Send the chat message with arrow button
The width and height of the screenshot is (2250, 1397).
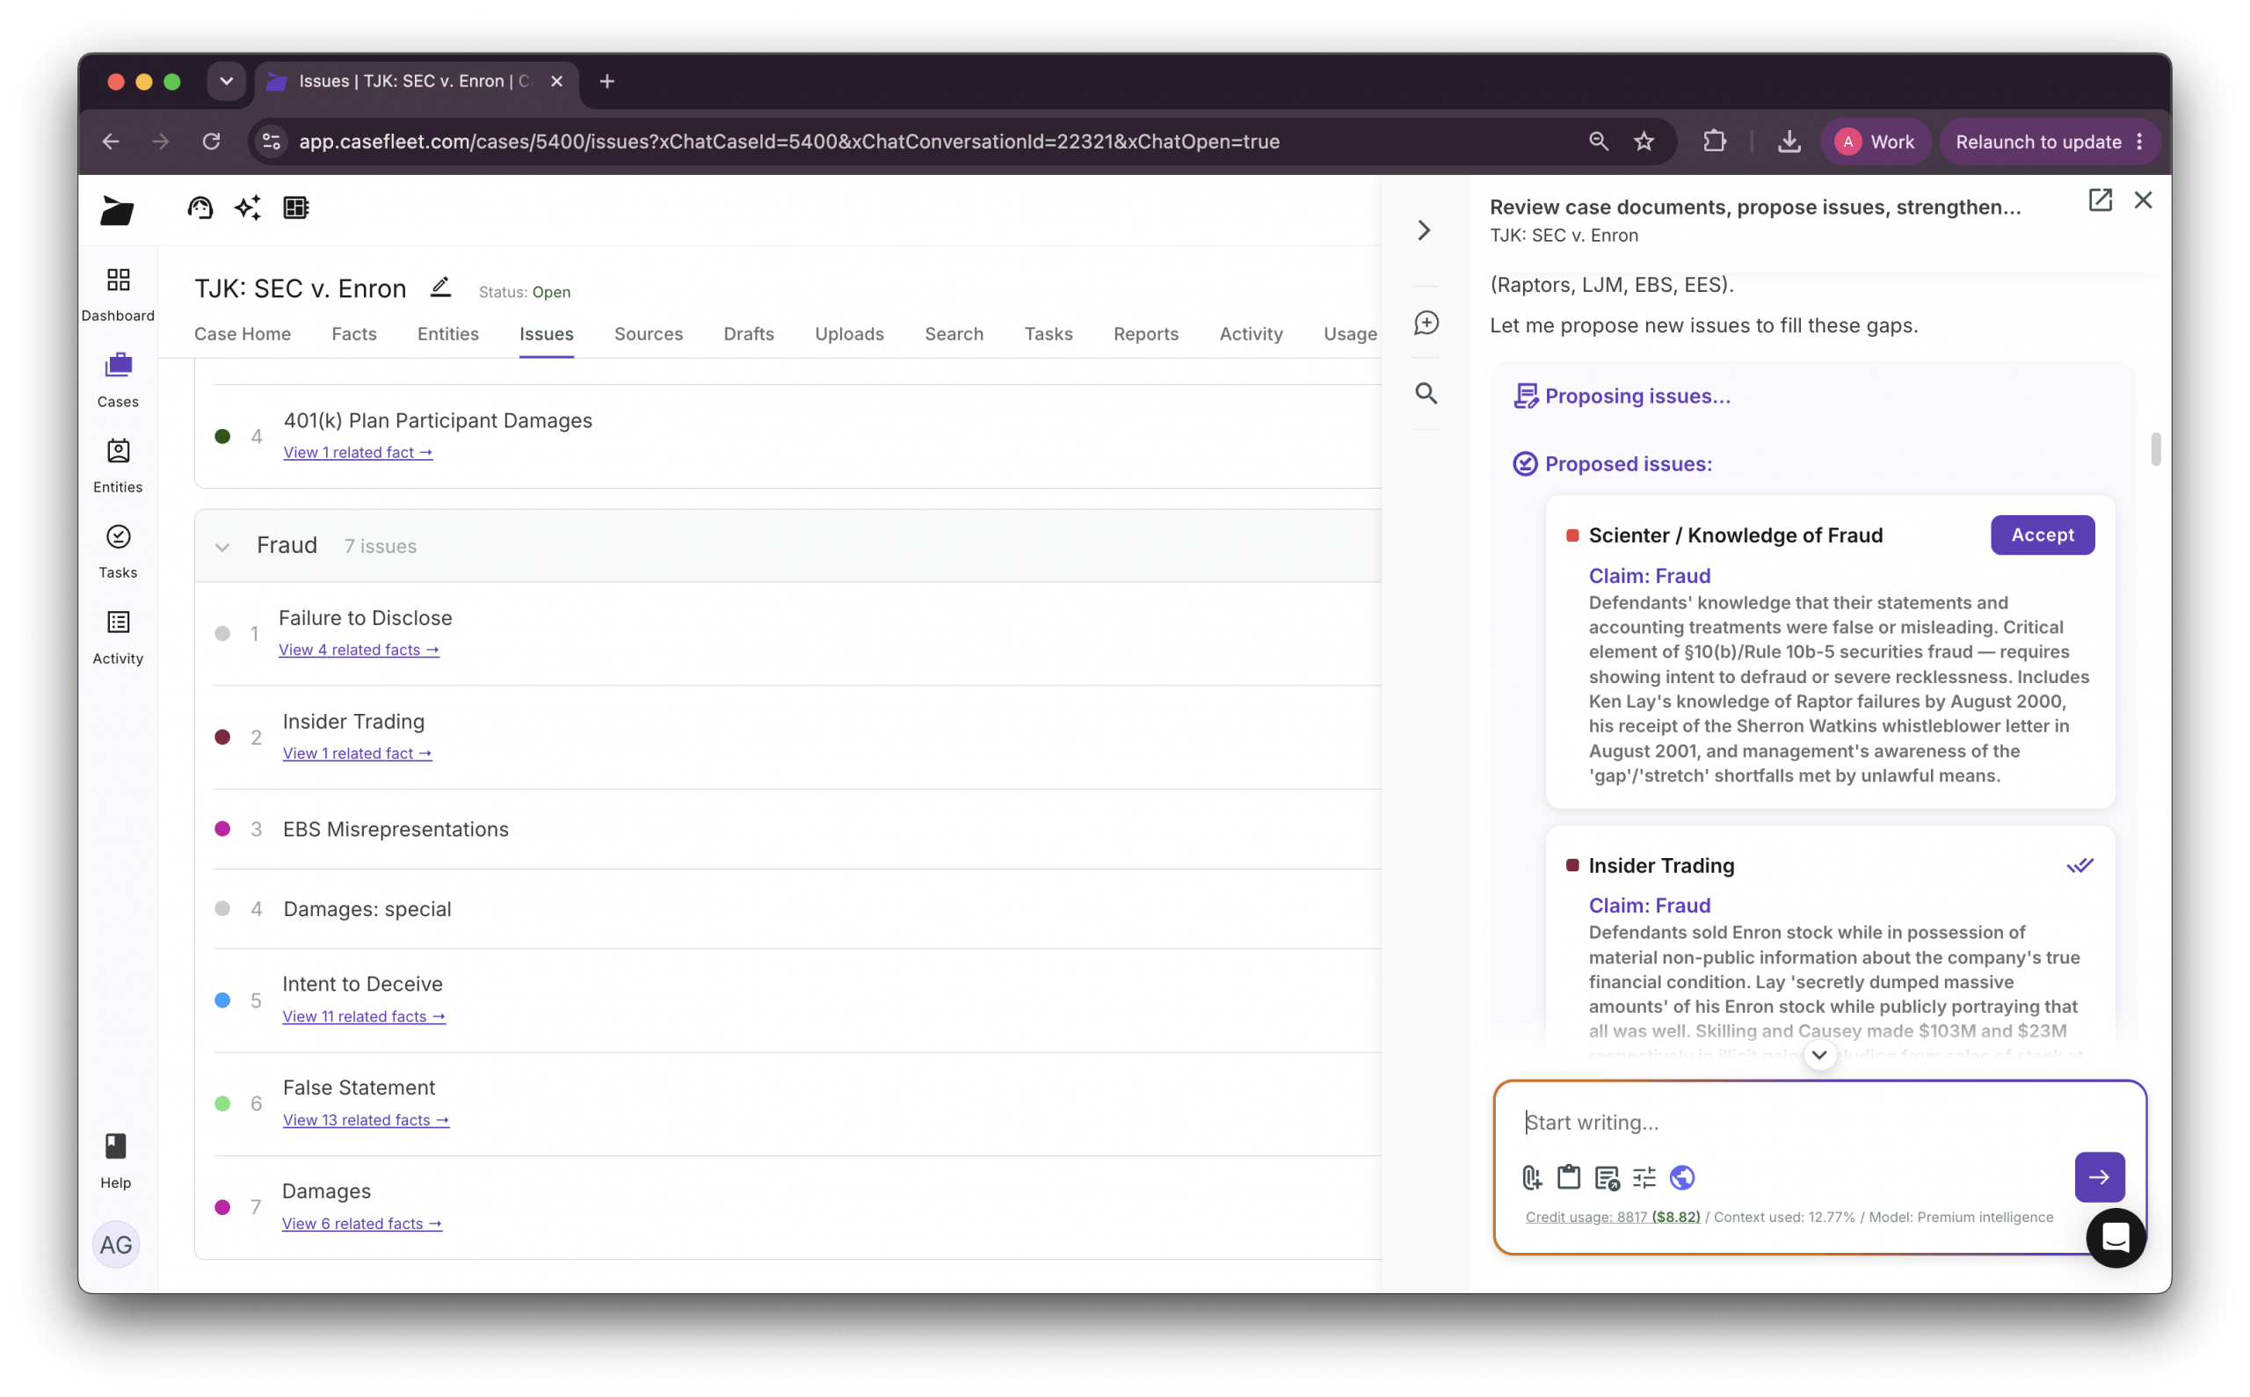(x=2100, y=1177)
